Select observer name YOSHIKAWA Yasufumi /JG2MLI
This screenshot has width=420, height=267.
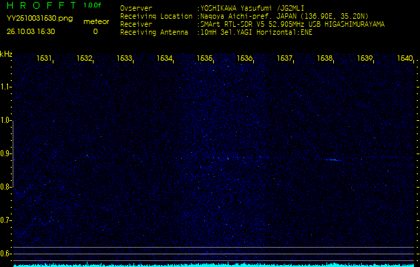tap(252, 8)
